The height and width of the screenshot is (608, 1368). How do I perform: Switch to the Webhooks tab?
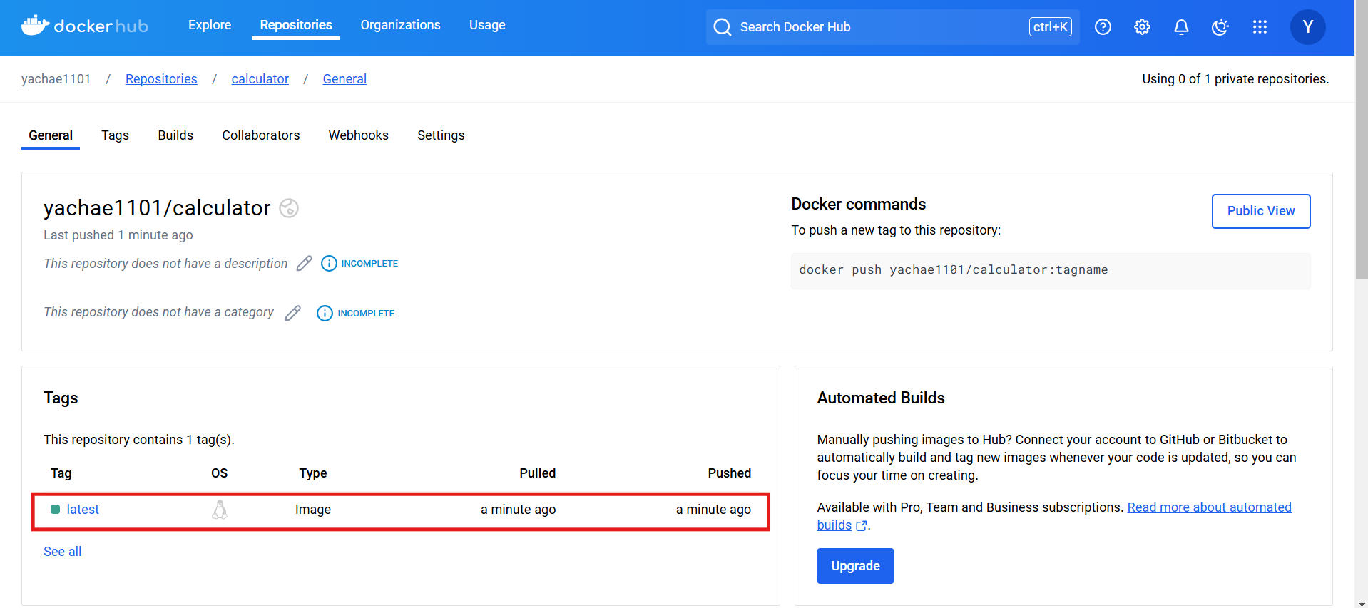(358, 135)
